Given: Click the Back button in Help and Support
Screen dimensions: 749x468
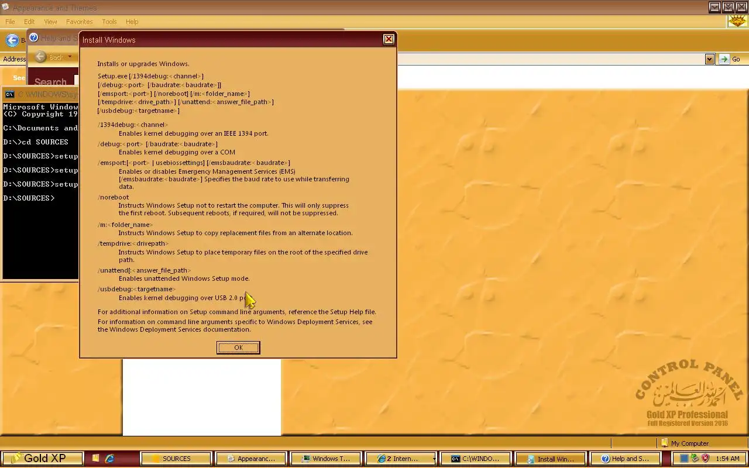Looking at the screenshot, I should [50, 57].
